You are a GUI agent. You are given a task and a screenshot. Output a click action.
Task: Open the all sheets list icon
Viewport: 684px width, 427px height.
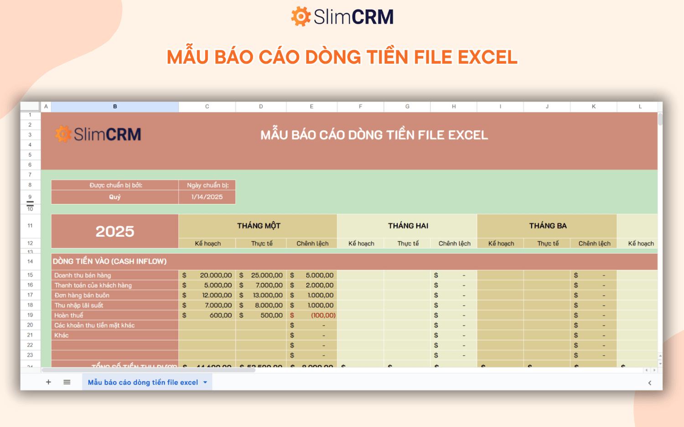[67, 382]
